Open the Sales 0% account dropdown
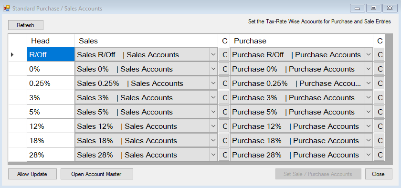The width and height of the screenshot is (401, 188). (213, 69)
